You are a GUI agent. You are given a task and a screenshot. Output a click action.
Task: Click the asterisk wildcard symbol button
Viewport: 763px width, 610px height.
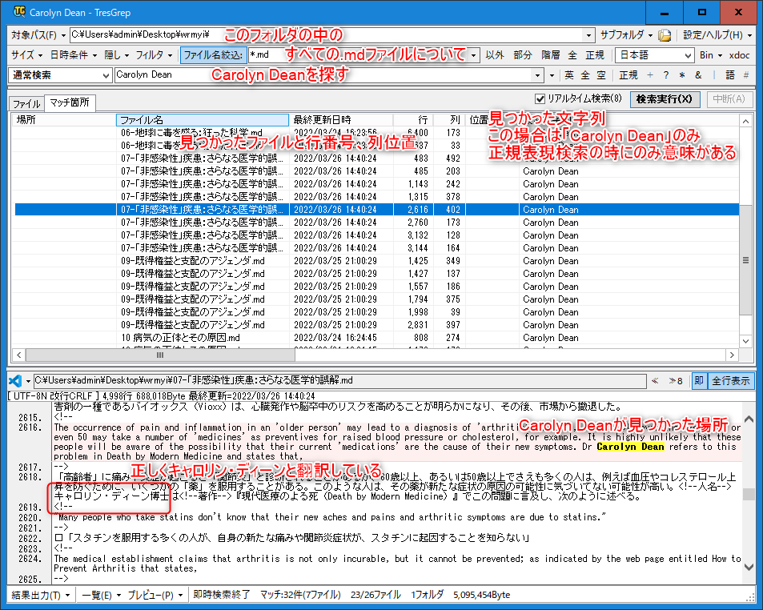click(x=682, y=75)
